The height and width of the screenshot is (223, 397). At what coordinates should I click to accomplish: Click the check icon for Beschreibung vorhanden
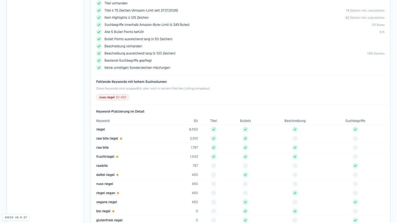[99, 46]
